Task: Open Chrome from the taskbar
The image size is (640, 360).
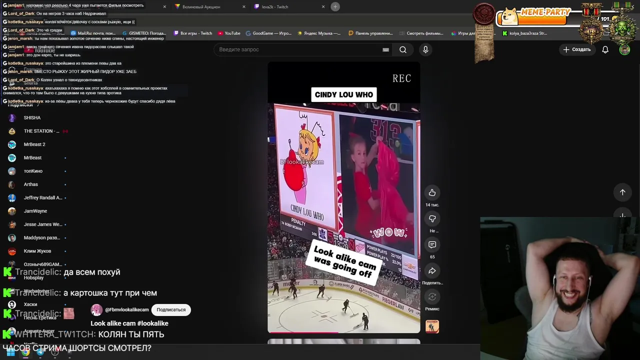Action: tap(25, 352)
